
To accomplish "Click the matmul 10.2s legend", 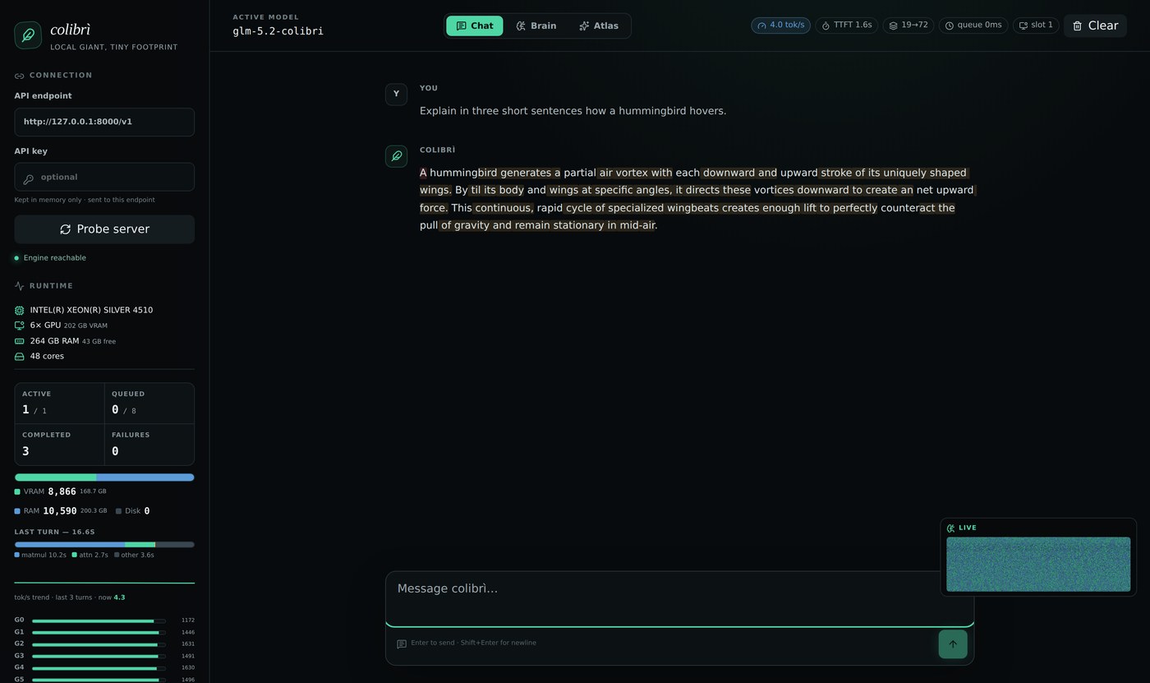I will click(40, 556).
